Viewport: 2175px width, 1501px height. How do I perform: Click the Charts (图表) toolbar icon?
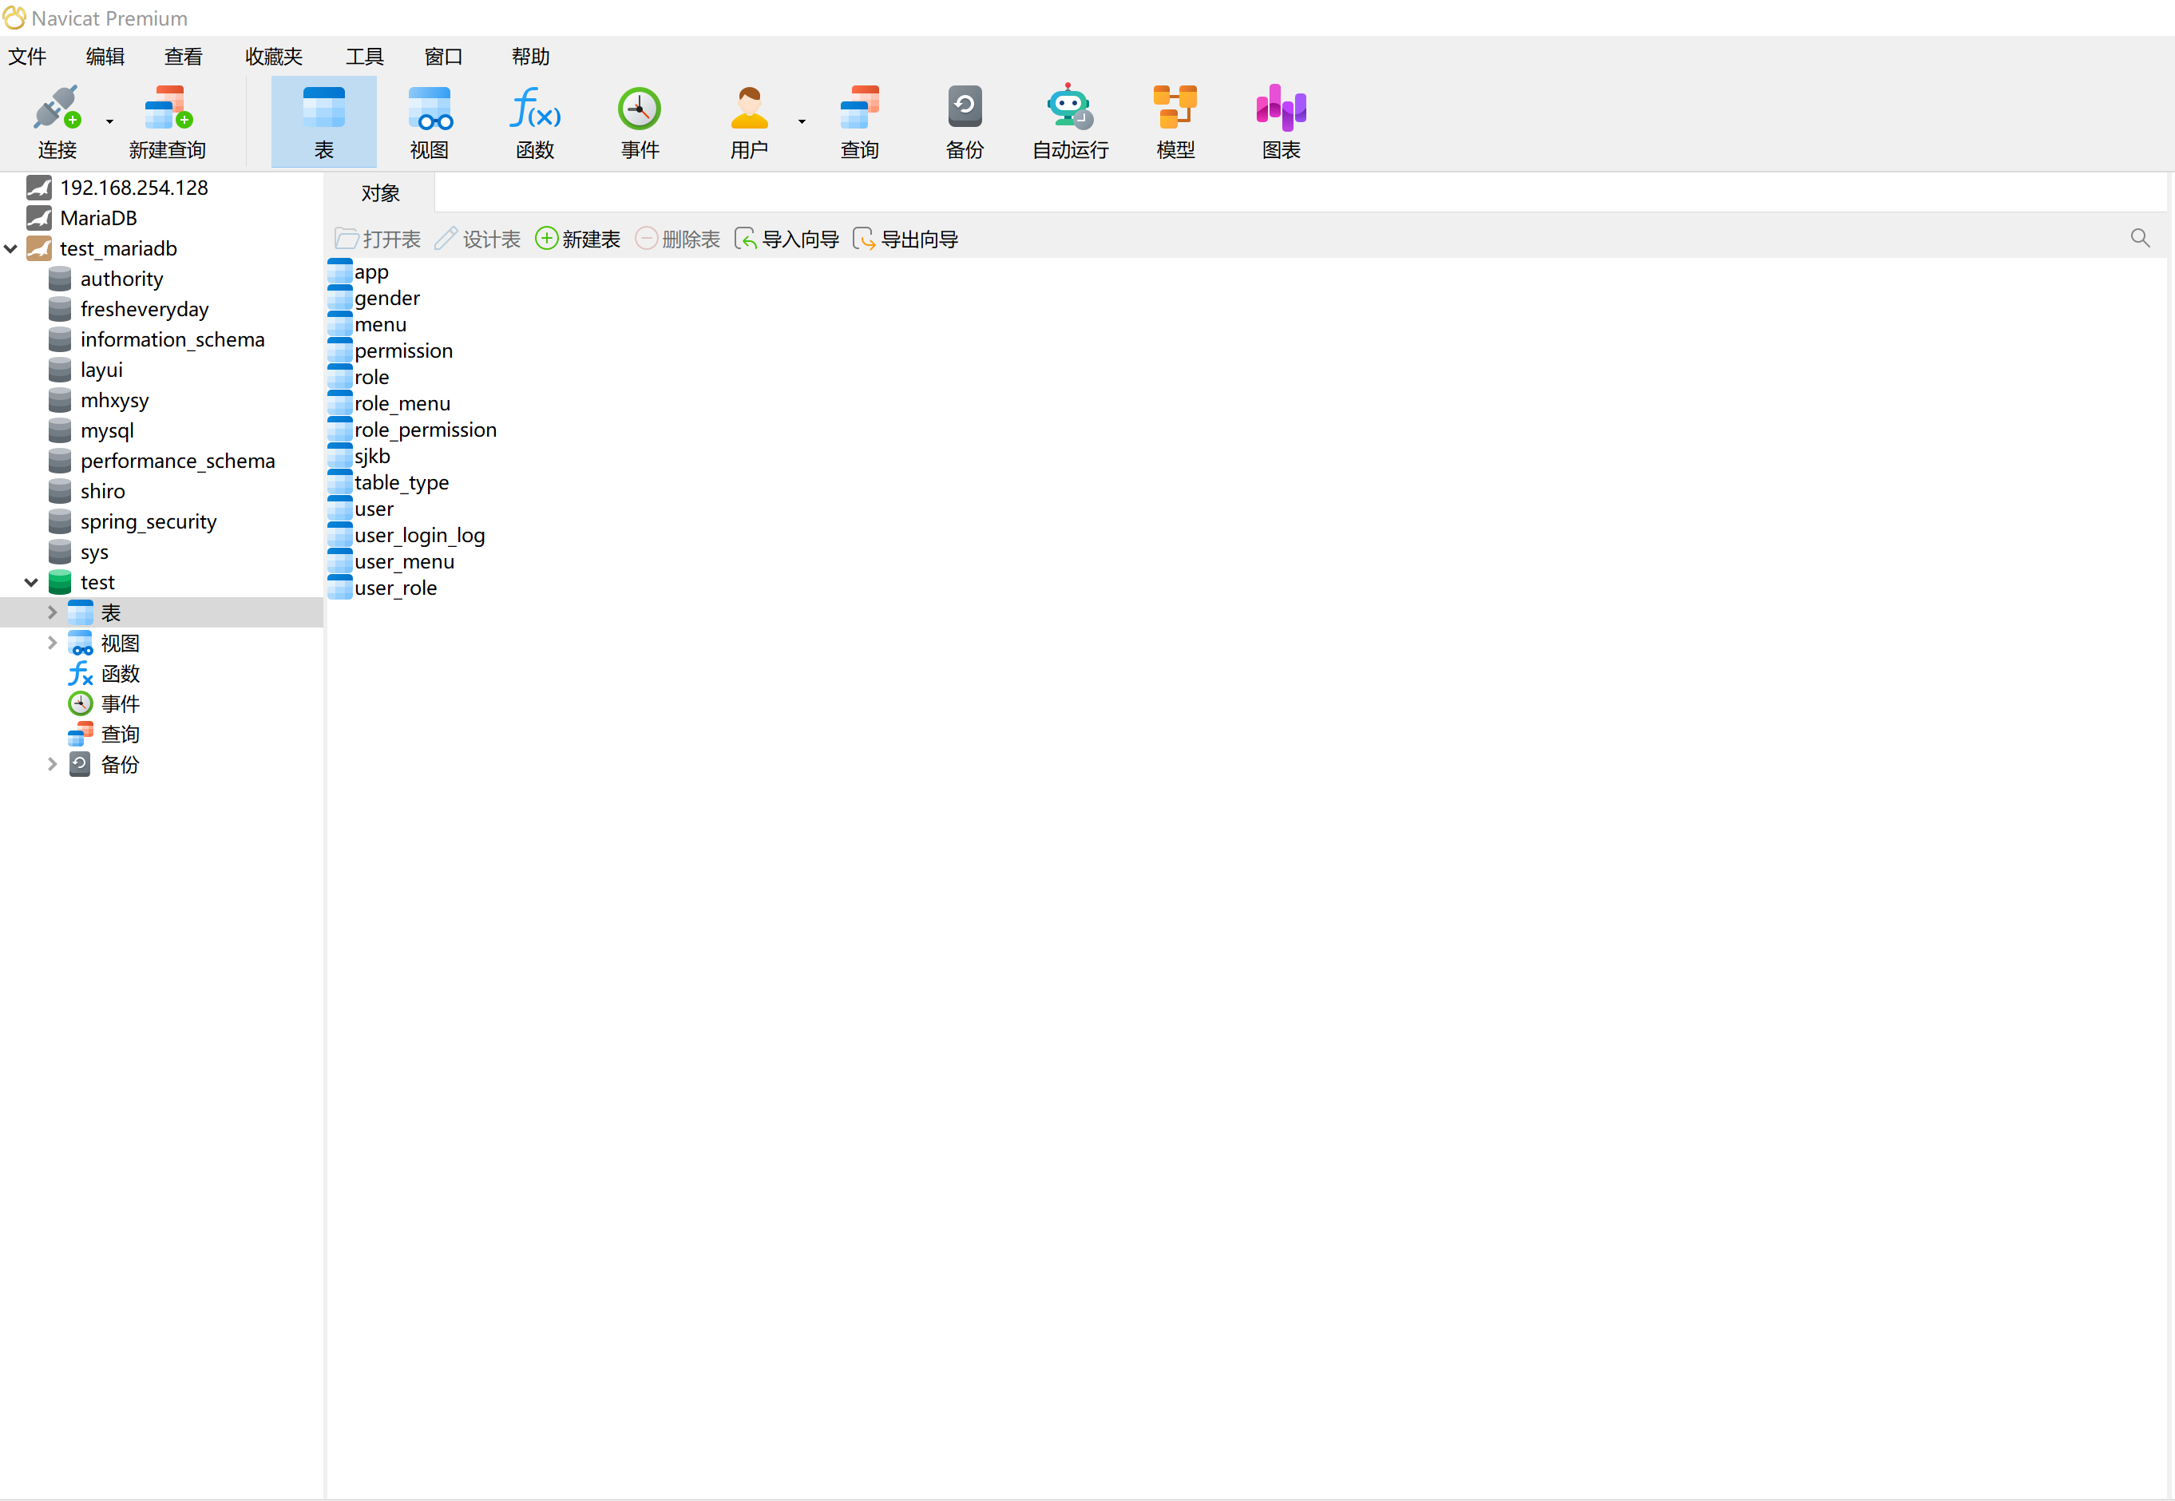1281,108
